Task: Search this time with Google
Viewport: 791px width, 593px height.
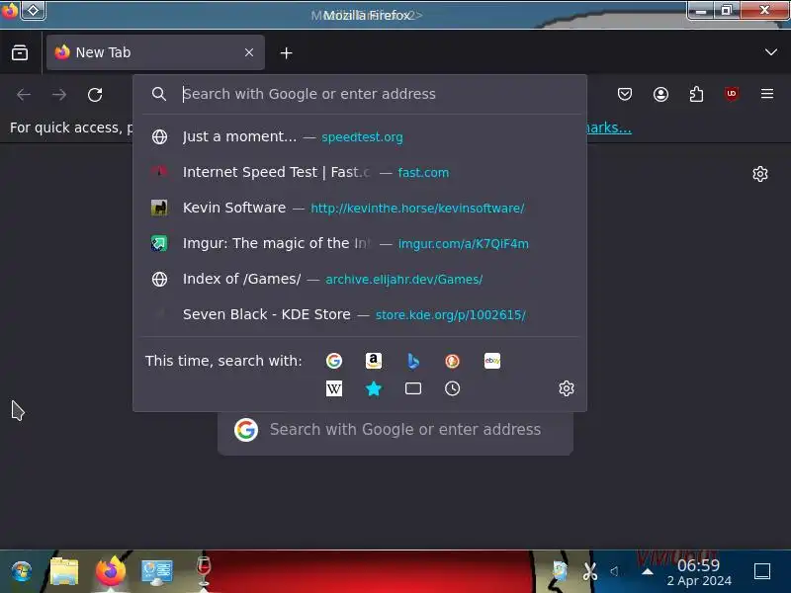Action: coord(334,361)
